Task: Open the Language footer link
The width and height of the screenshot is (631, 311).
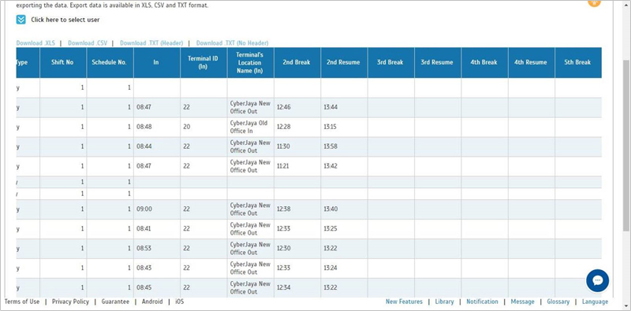Action: coord(595,302)
